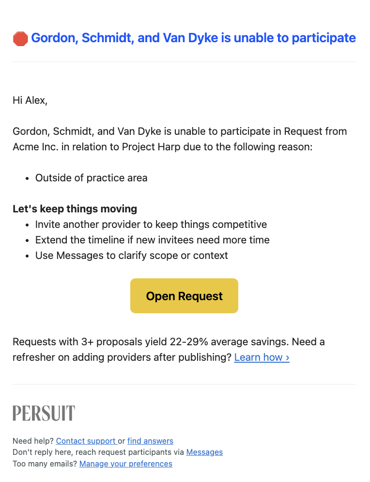This screenshot has height=482, width=370.
Task: Click paragraph mentioning Acme Inc. Project Harp
Action: pyautogui.click(x=180, y=139)
